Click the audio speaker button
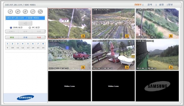 click(25, 23)
